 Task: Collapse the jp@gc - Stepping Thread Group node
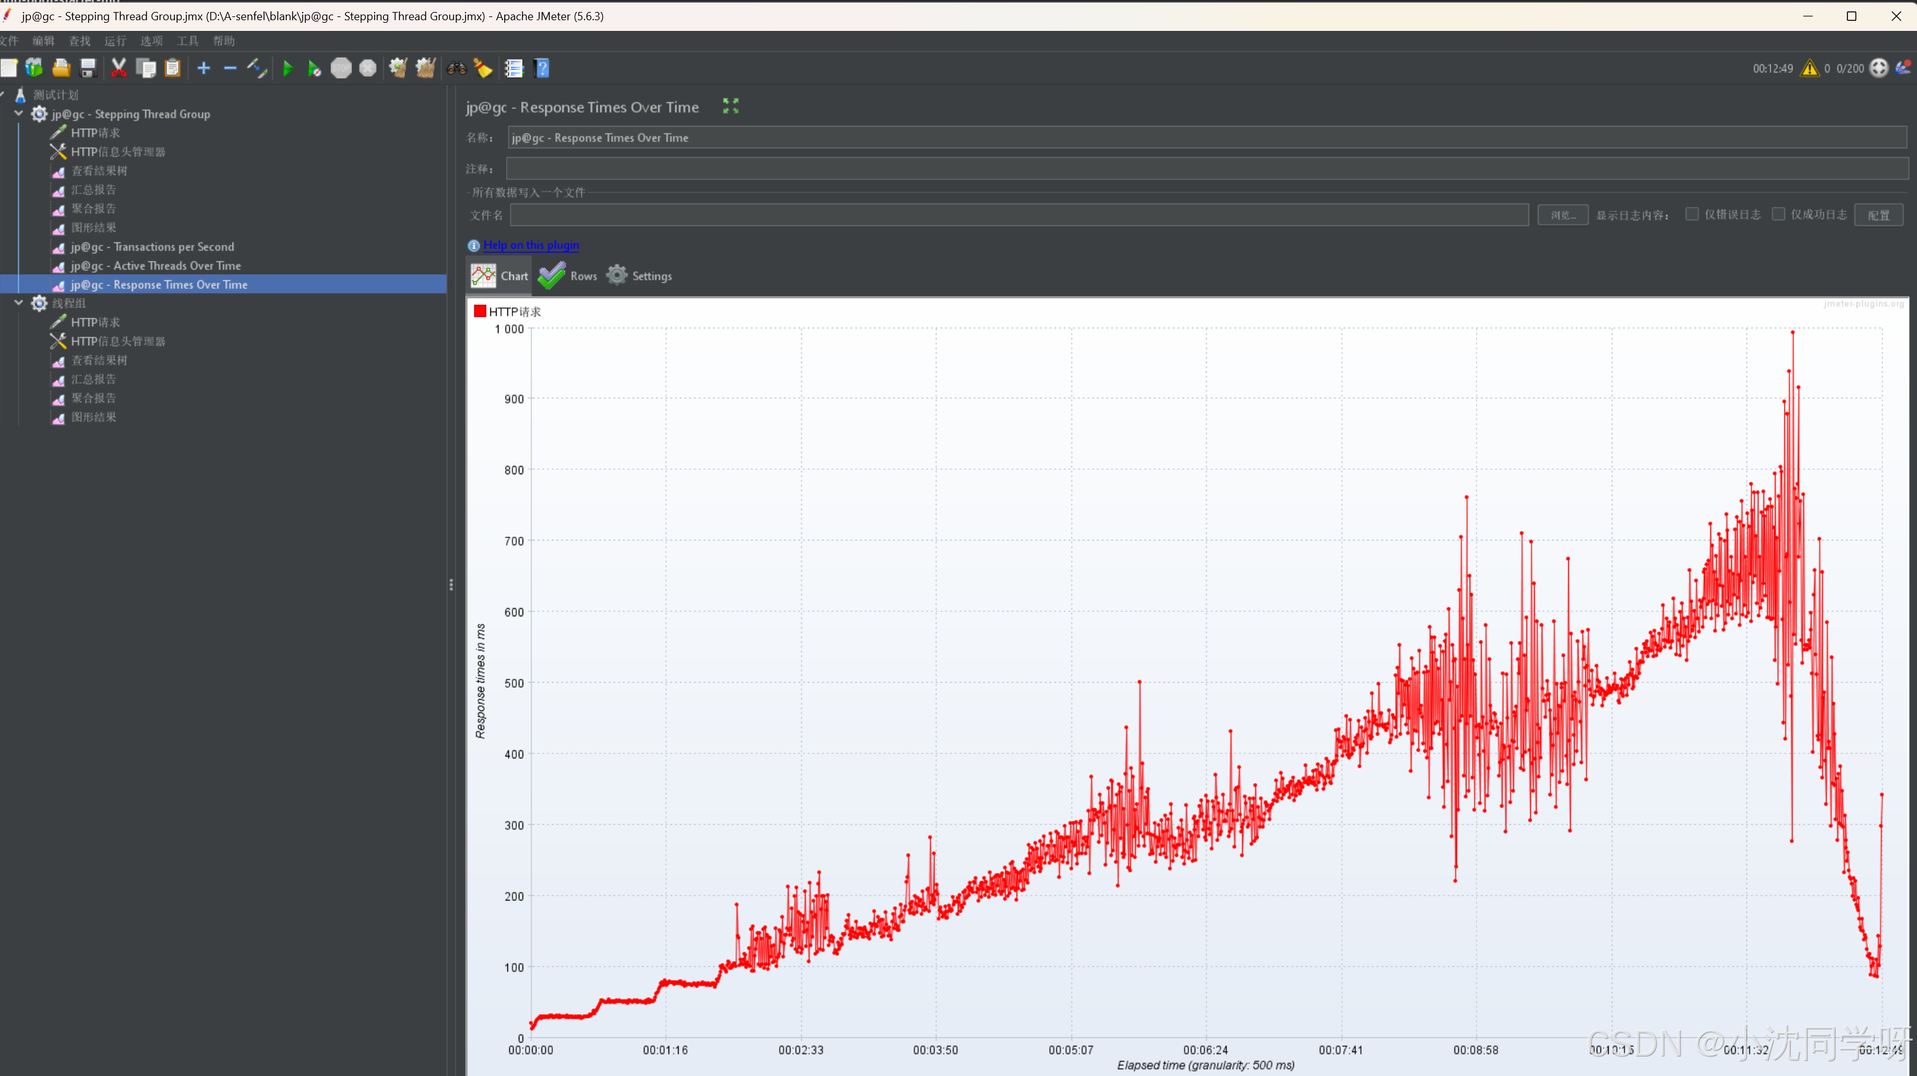click(x=18, y=114)
